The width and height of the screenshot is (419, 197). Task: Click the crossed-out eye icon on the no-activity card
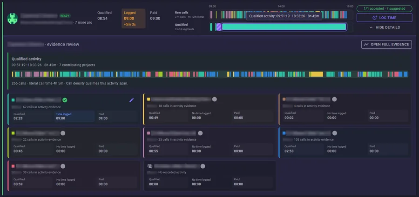pos(150,166)
